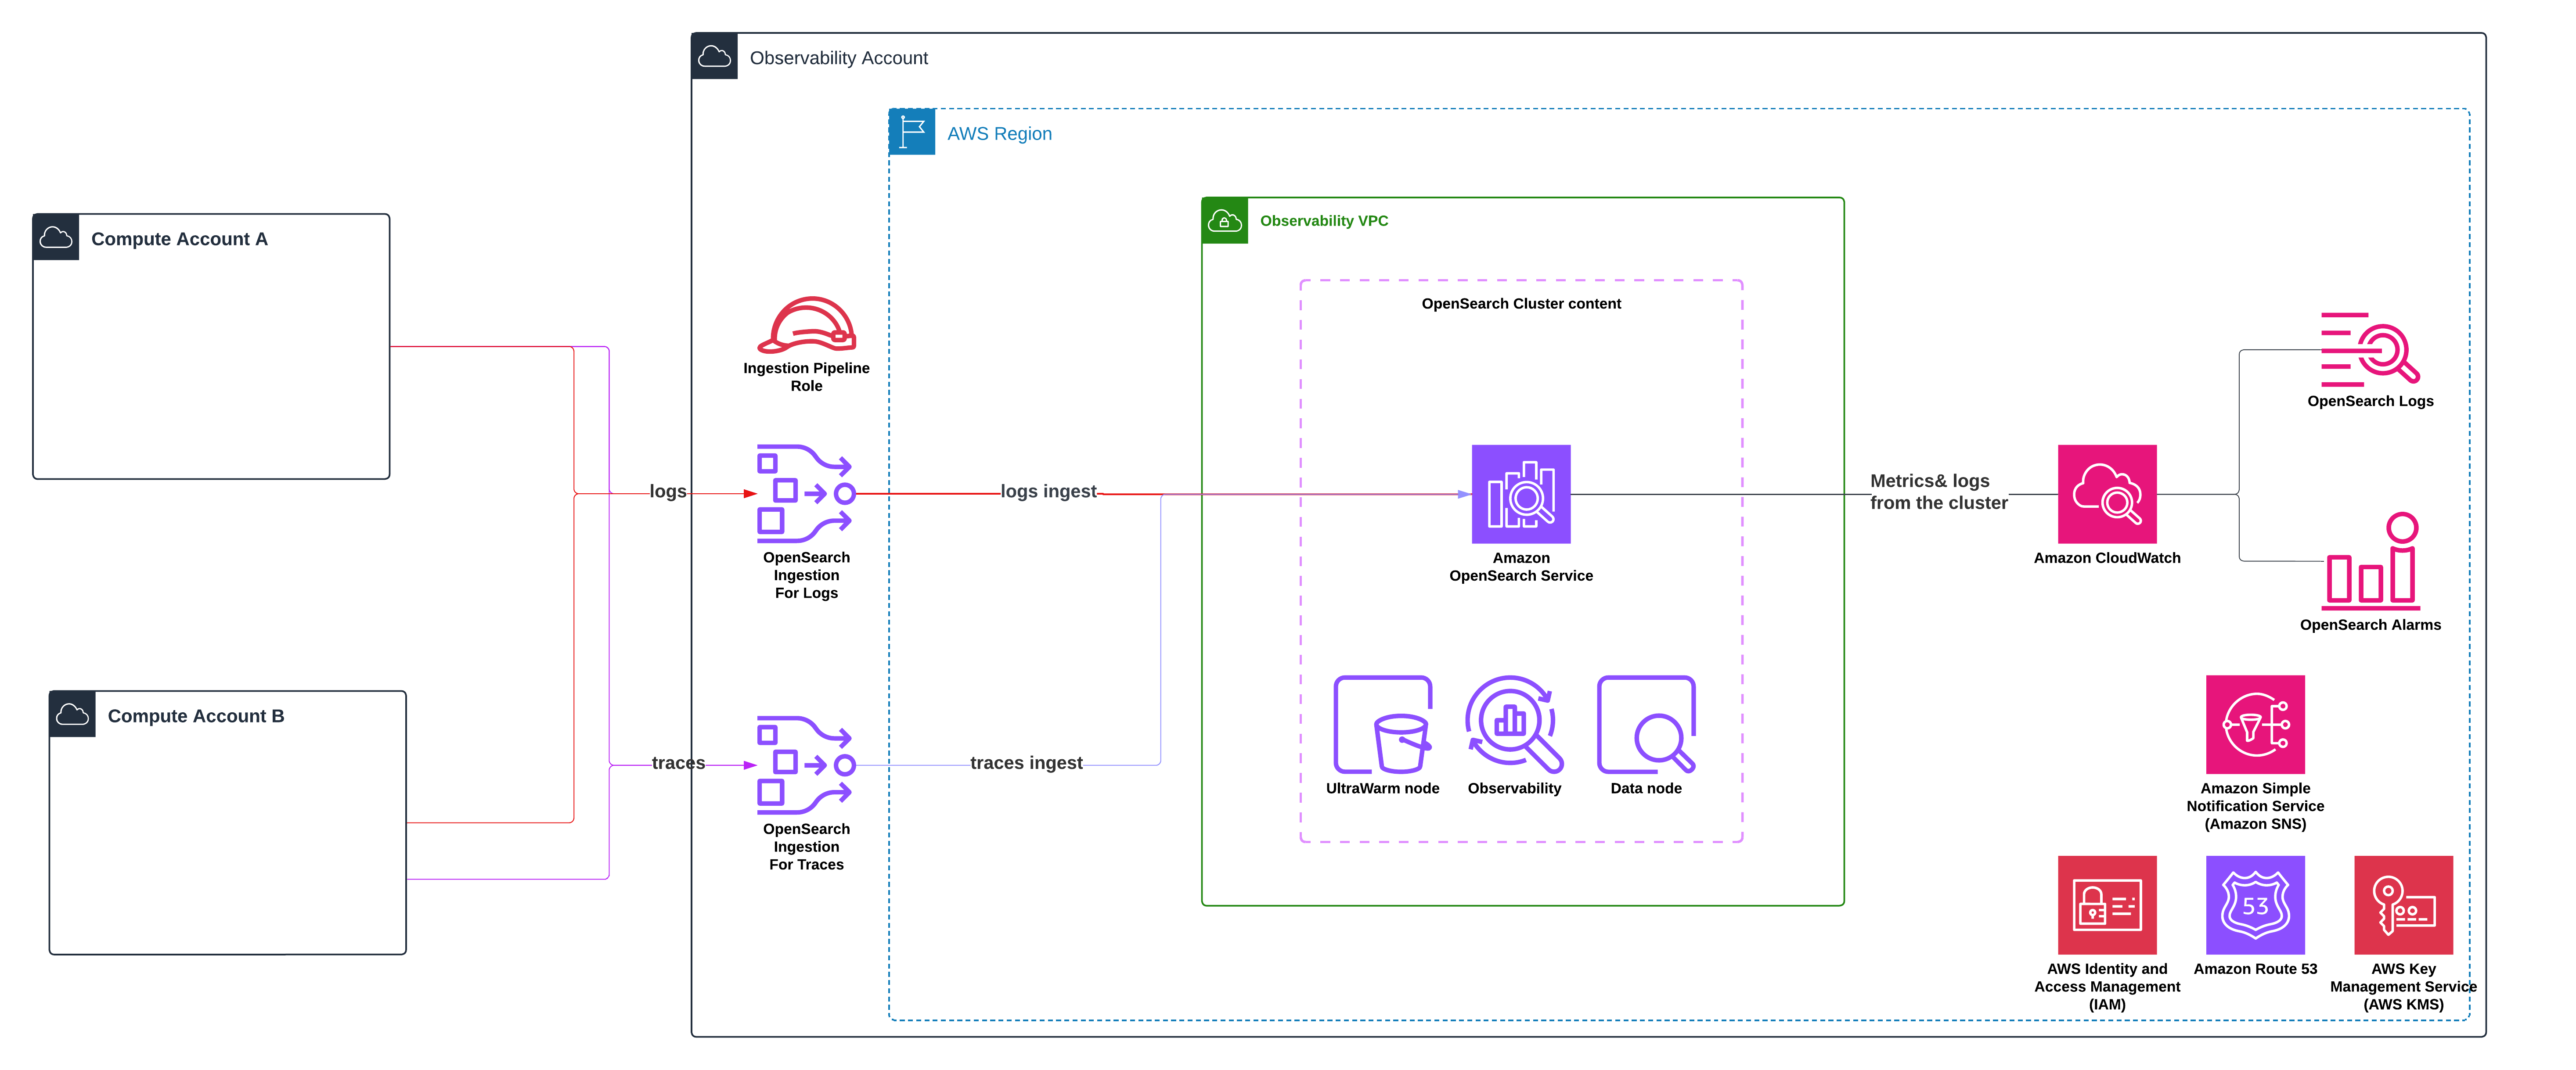Click the Amazon CloudWatch icon
This screenshot has height=1070, width=2576.
pos(2106,494)
